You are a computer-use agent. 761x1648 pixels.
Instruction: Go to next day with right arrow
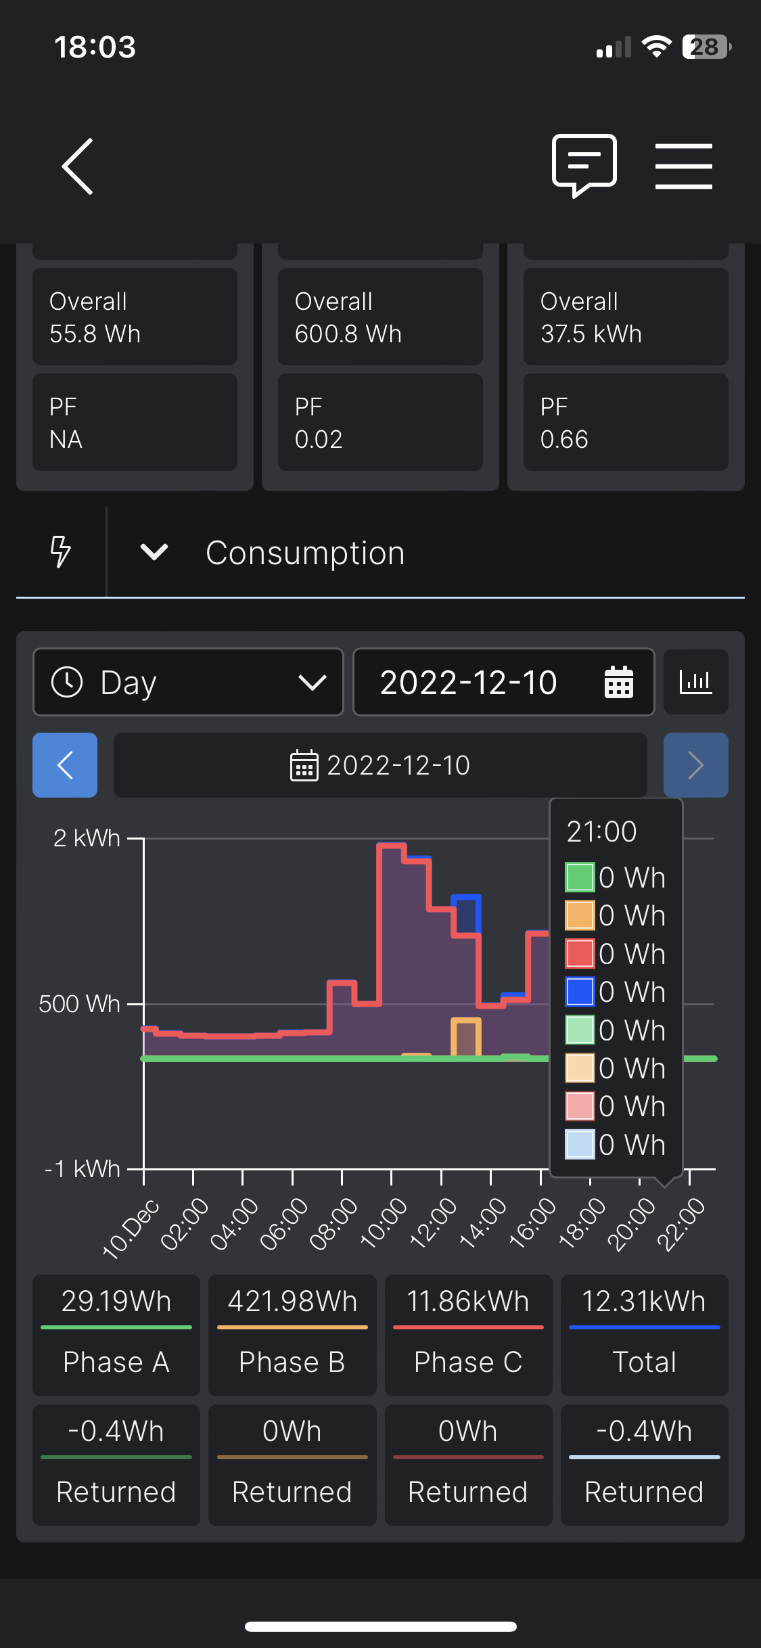pyautogui.click(x=695, y=765)
